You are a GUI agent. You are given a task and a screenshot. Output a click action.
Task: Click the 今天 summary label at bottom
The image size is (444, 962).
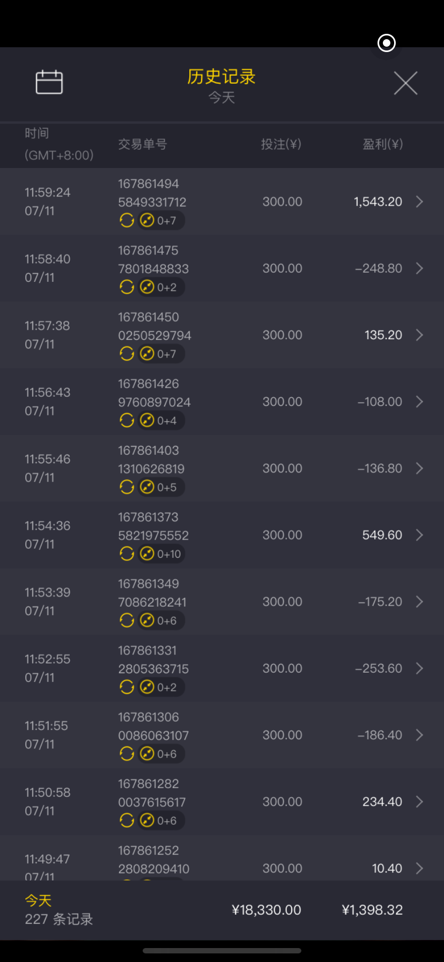[x=38, y=900]
